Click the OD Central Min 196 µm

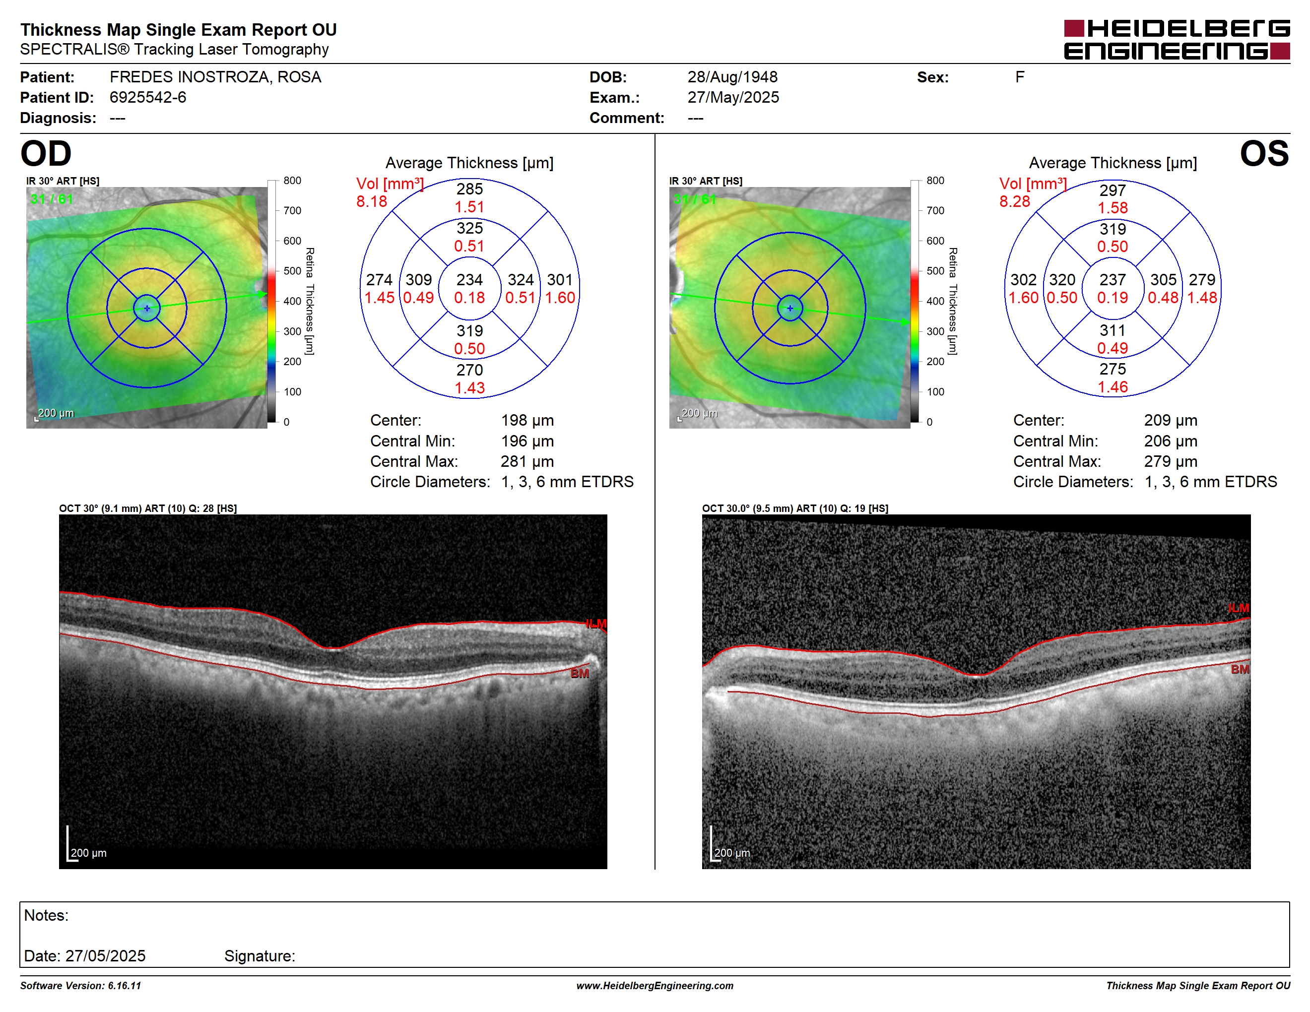(527, 441)
